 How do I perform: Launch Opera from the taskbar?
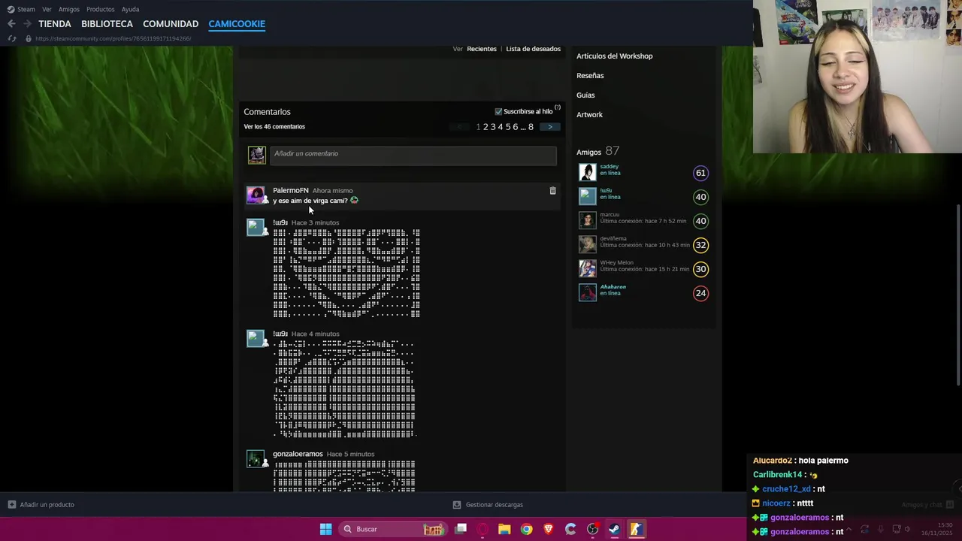pos(483,529)
